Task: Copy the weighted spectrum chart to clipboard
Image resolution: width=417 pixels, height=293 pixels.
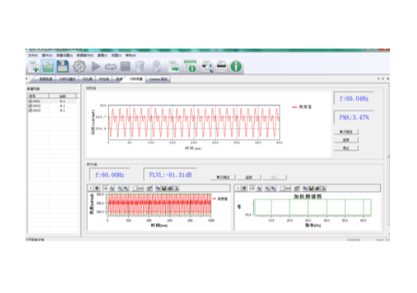Action: [305, 188]
